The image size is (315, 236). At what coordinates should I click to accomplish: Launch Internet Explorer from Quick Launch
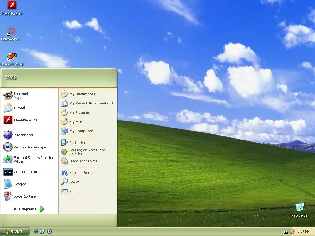point(36,231)
